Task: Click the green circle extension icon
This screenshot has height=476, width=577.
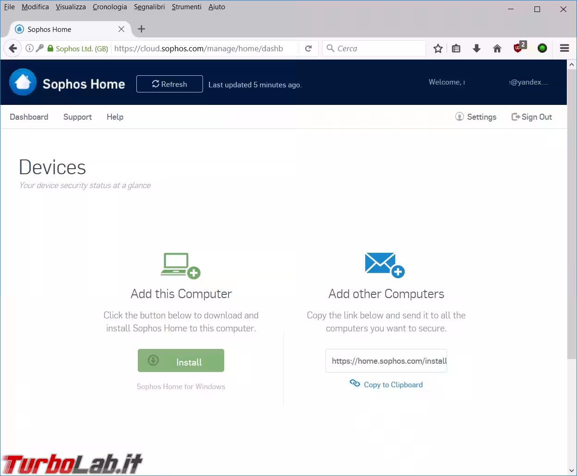Action: (542, 48)
